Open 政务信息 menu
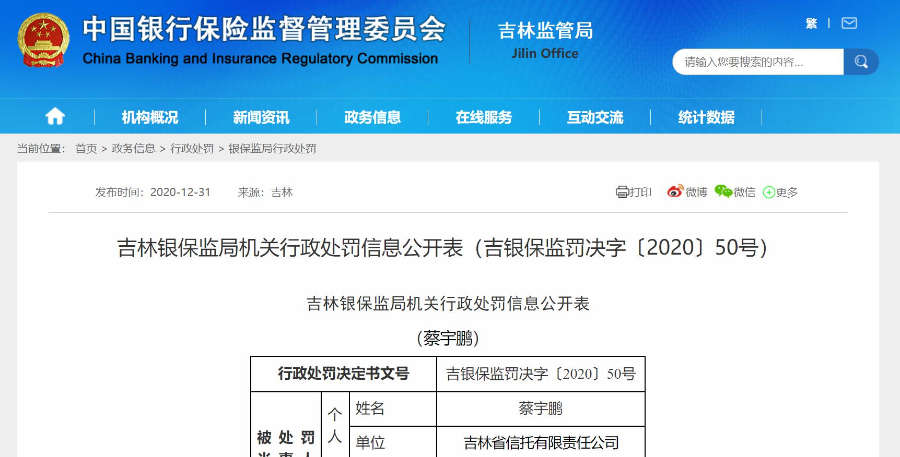Viewport: 900px width, 457px height. click(x=372, y=117)
